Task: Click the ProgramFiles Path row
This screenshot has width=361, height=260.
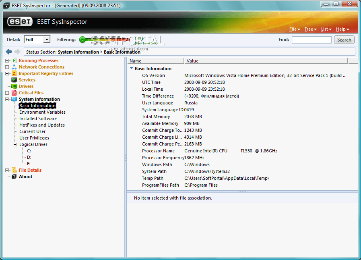Action: (x=242, y=185)
